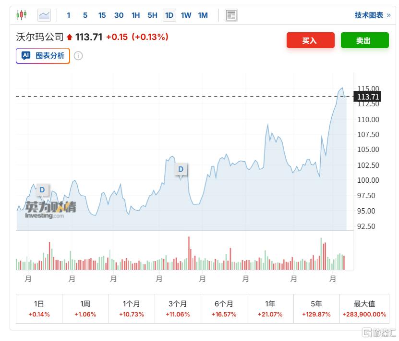Select the 1H hourly interval tab
The width and height of the screenshot is (399, 341).
point(135,15)
